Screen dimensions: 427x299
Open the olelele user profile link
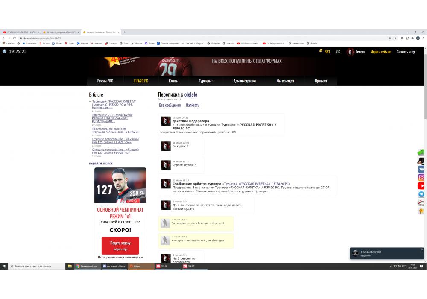[190, 94]
